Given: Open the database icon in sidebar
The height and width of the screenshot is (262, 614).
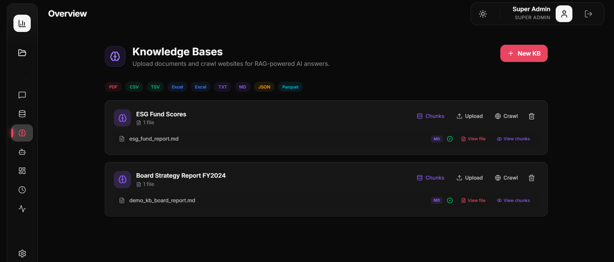Looking at the screenshot, I should (22, 114).
